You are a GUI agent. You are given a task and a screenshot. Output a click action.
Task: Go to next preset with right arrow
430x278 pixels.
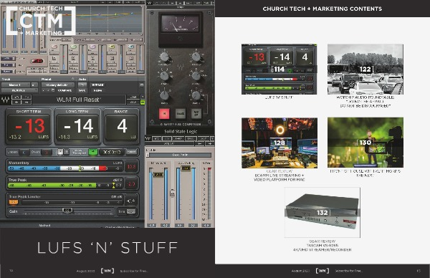point(27,102)
